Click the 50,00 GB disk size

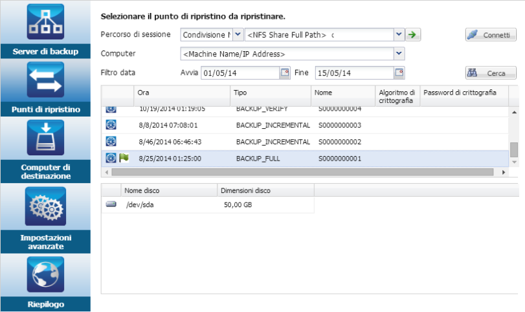point(238,205)
